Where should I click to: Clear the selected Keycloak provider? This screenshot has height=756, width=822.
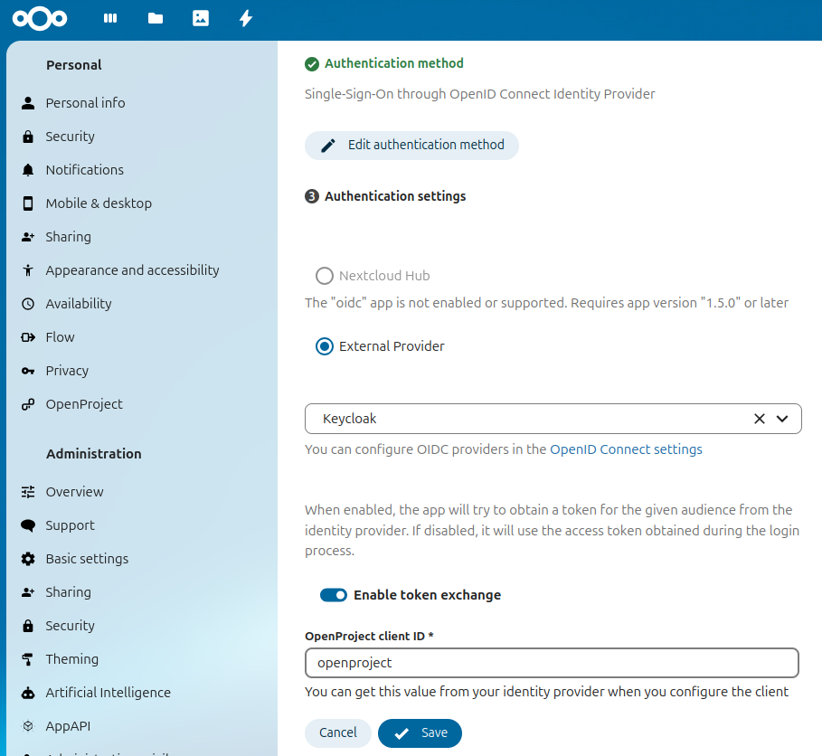click(x=759, y=418)
